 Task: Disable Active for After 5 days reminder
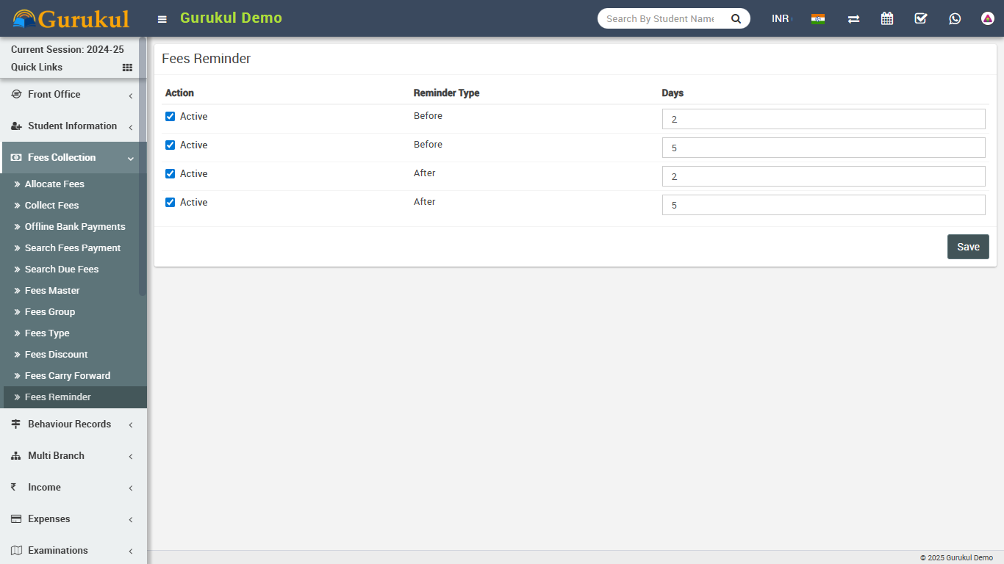tap(171, 202)
